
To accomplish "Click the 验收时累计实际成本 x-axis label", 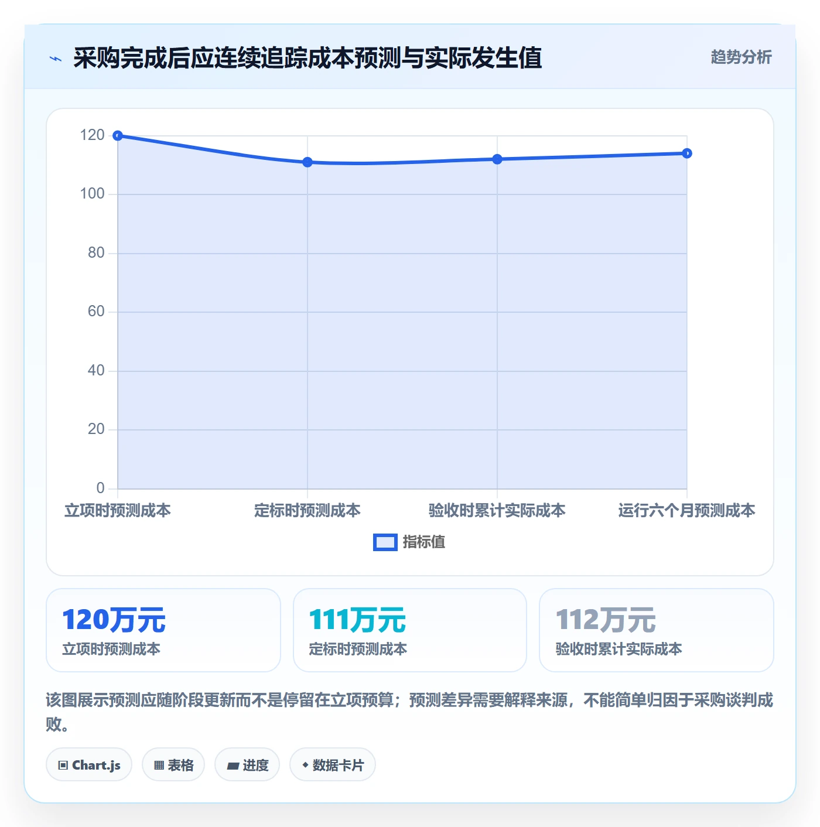I will [x=497, y=511].
